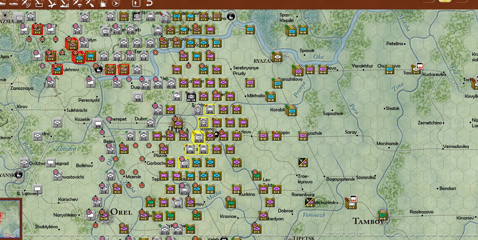Click the OREL city label

tap(122, 212)
